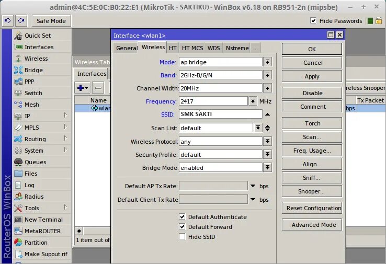The width and height of the screenshot is (386, 264).
Task: Open the System menu icon
Action: (x=18, y=151)
